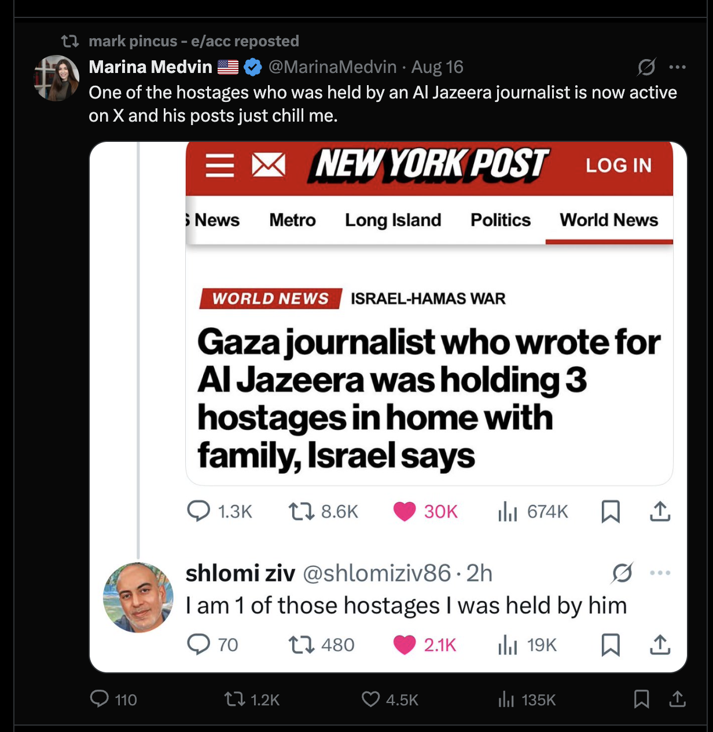Screen dimensions: 713x732
Task: Share Marina Medvin's post via share icon
Action: tap(677, 699)
